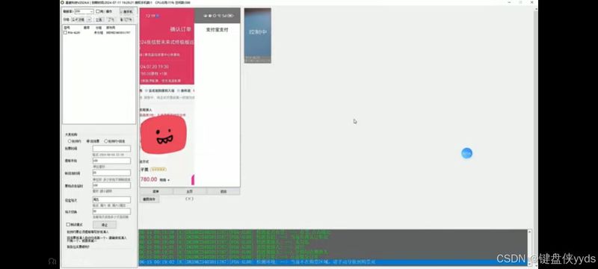Toggle the mode checkbox left of 停止 button
Screen dimensions: 598x269
[68, 225]
